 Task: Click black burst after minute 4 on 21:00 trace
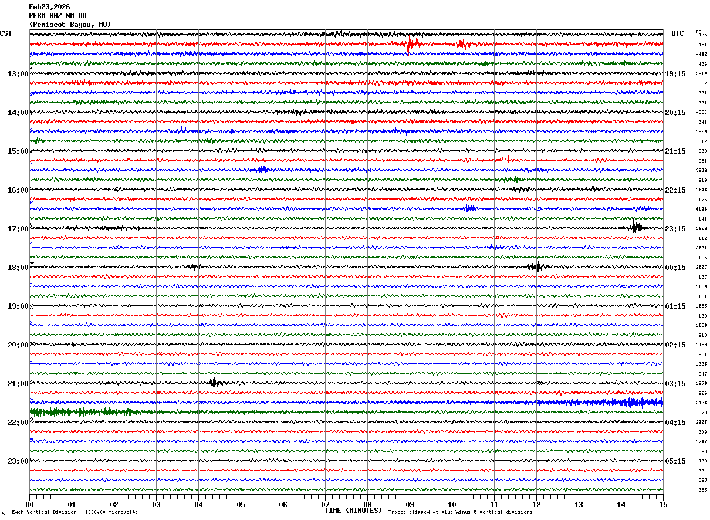[x=215, y=383]
